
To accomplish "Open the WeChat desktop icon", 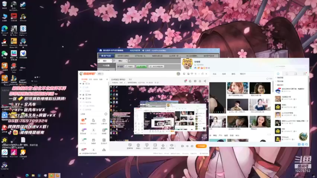I will pos(4,53).
